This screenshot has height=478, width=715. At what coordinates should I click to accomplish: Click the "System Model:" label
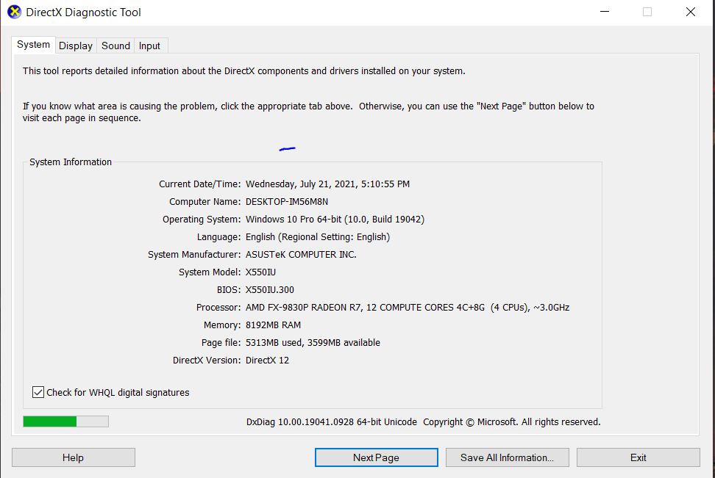tap(210, 272)
